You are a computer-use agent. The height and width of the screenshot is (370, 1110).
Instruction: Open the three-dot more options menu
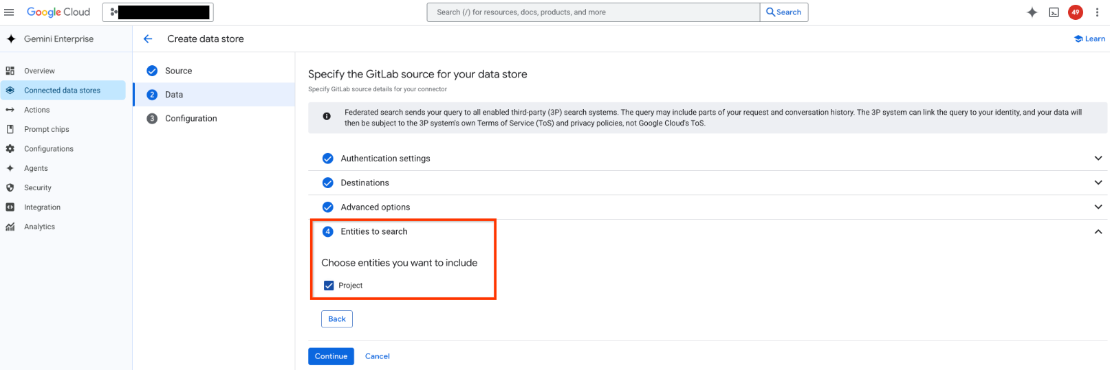1096,12
